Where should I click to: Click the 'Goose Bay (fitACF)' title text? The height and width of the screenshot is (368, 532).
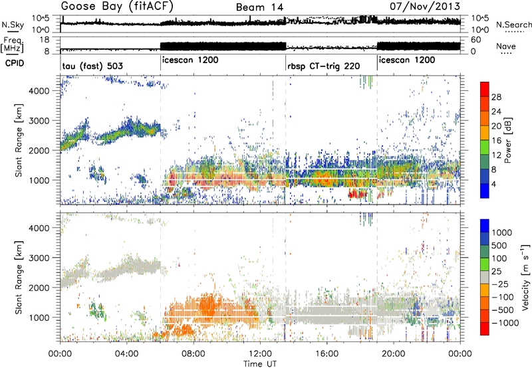click(117, 7)
